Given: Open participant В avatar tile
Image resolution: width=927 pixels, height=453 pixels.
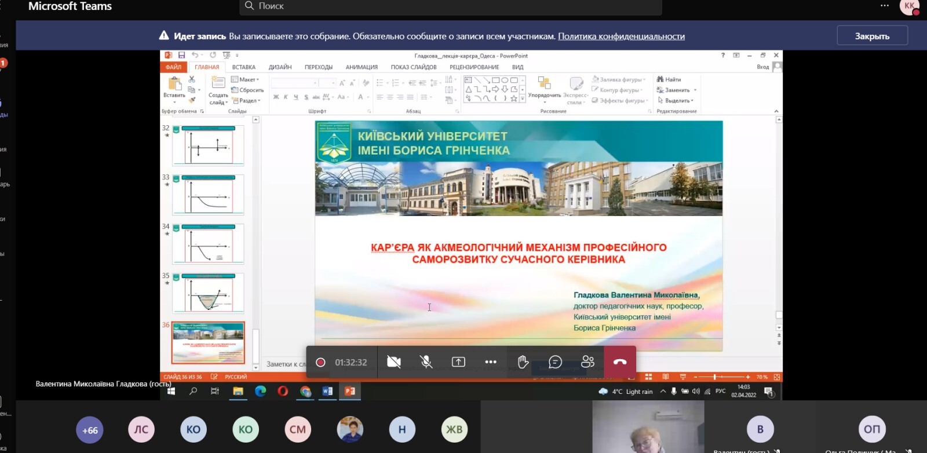Looking at the screenshot, I should click(760, 429).
